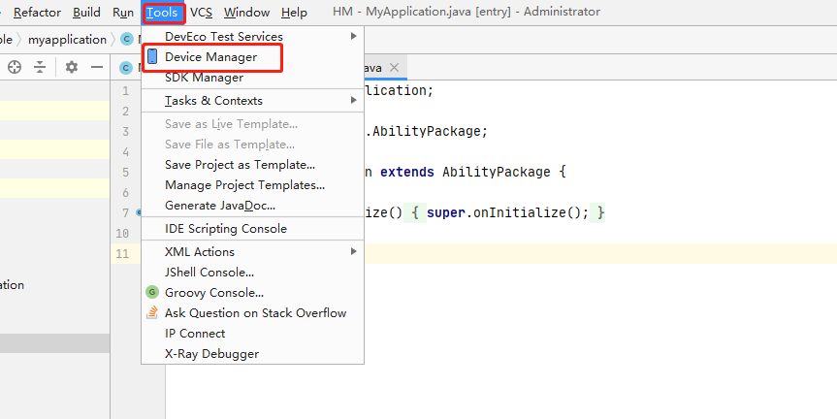The image size is (837, 419).
Task: Select IP Connect entry
Action: (252, 333)
